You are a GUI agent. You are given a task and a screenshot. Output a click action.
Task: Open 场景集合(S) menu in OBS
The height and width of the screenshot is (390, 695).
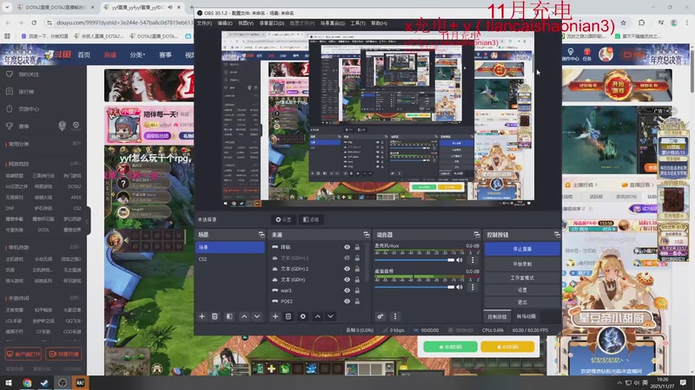click(x=333, y=23)
